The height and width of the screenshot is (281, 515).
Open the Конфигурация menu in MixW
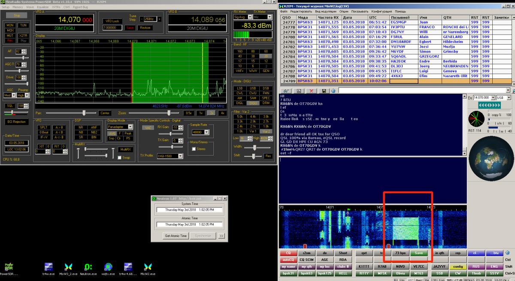pos(381,11)
